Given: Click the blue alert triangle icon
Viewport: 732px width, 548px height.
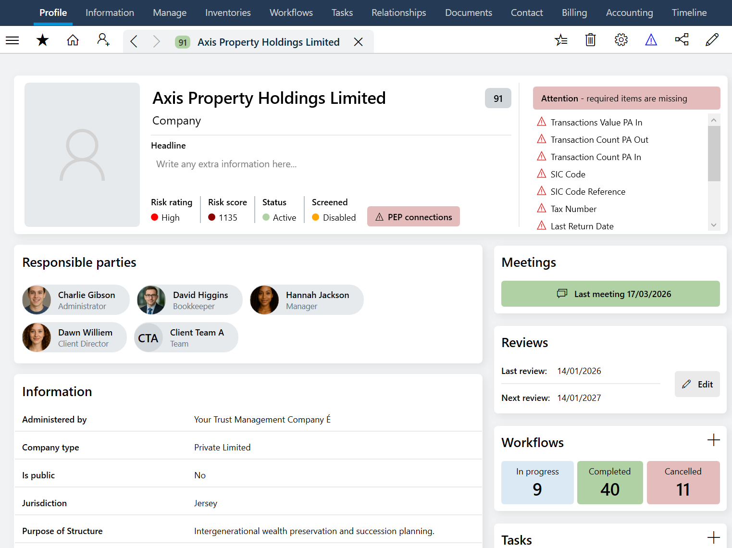Looking at the screenshot, I should 651,40.
